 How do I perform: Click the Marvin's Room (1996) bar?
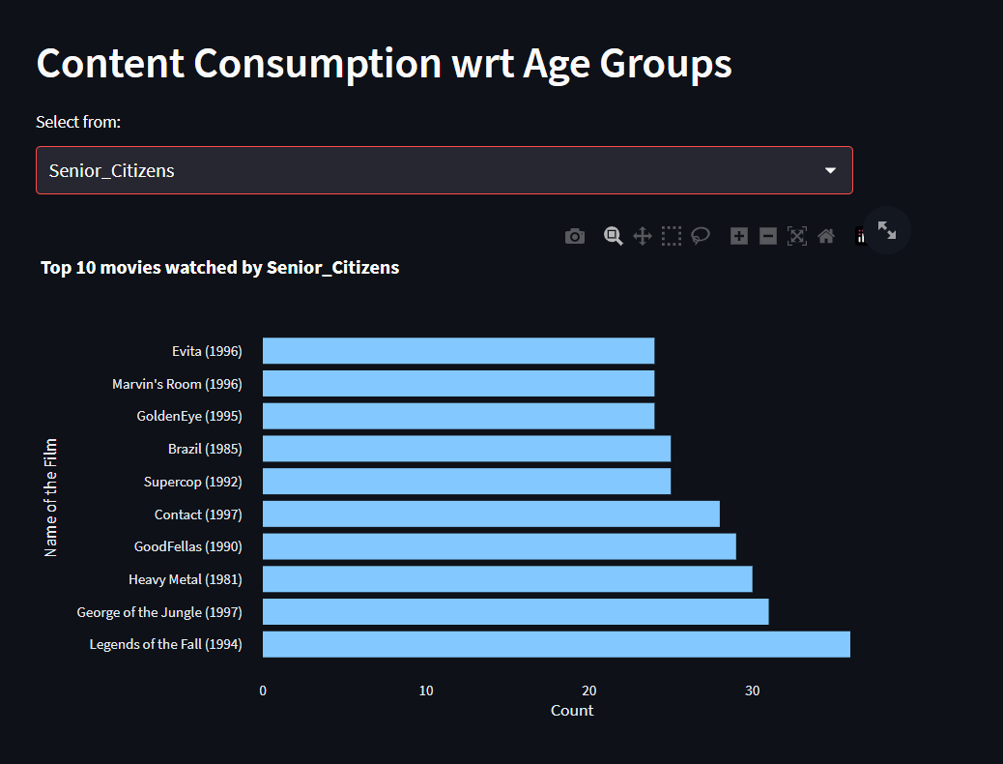[x=459, y=384]
